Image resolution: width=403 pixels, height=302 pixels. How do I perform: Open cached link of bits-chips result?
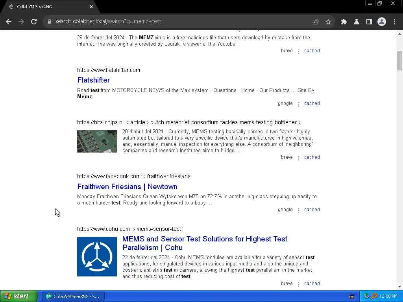[312, 157]
